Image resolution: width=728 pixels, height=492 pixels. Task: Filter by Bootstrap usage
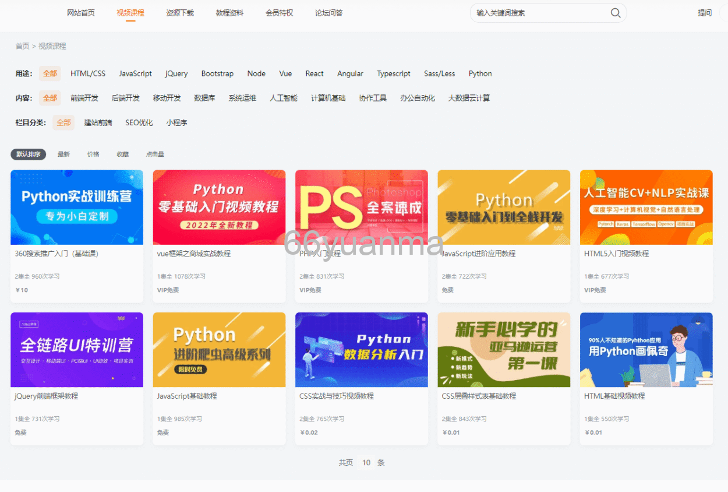click(x=217, y=73)
